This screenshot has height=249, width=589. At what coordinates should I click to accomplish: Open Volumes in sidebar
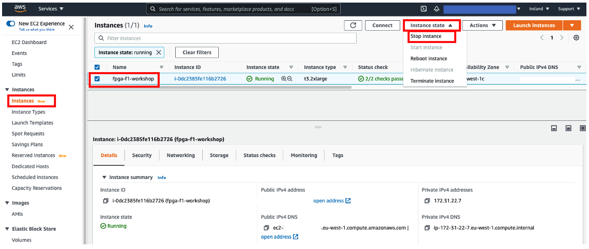pos(21,240)
